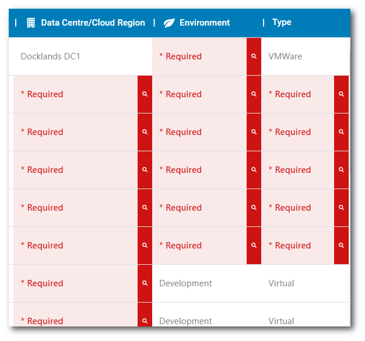Select the last visible Virtual Type cell

click(281, 321)
